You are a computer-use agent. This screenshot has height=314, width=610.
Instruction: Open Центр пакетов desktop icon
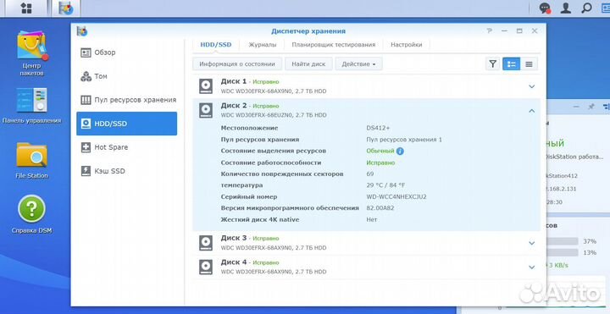pos(31,53)
